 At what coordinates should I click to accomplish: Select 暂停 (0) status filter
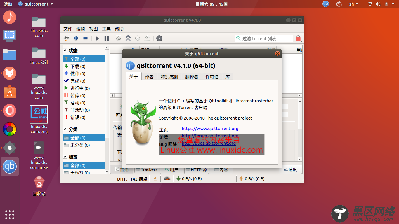(x=84, y=95)
